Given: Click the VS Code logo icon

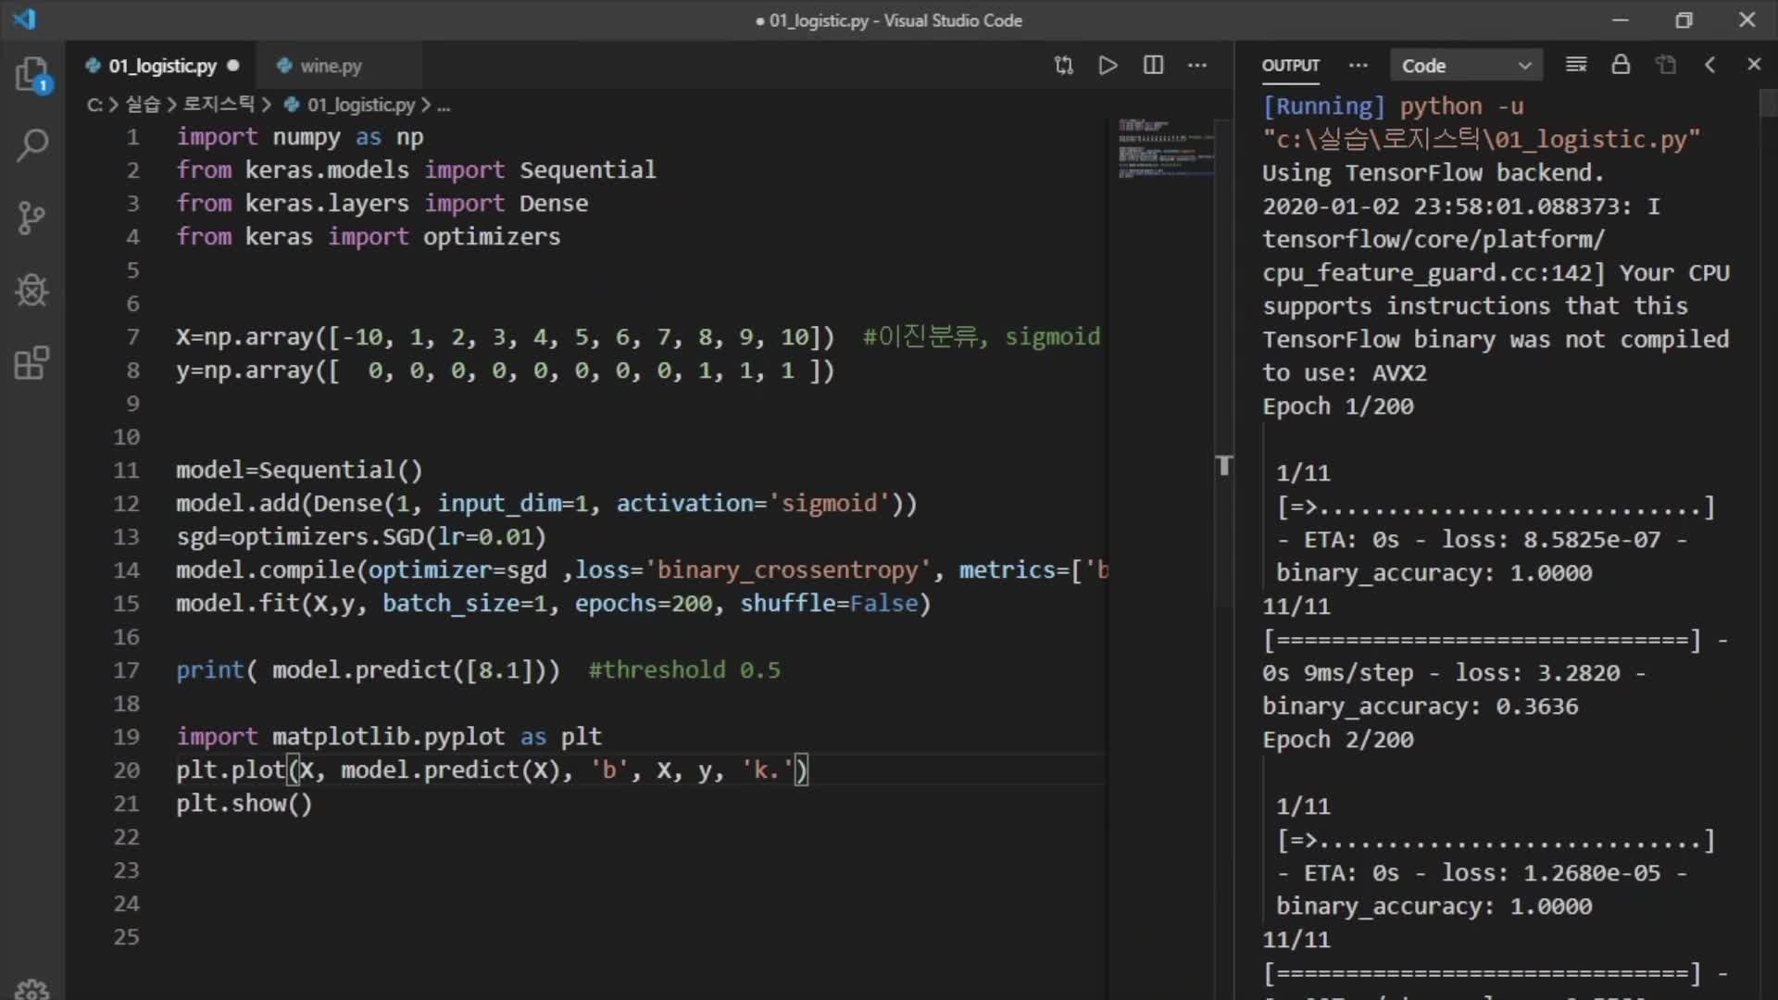Looking at the screenshot, I should pos(25,19).
